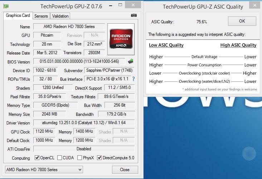Click Default Clock value 1000 MHz
The width and height of the screenshot is (262, 179).
[44, 140]
